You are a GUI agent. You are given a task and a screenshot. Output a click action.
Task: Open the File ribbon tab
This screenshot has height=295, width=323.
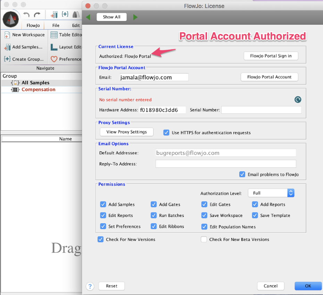point(56,25)
